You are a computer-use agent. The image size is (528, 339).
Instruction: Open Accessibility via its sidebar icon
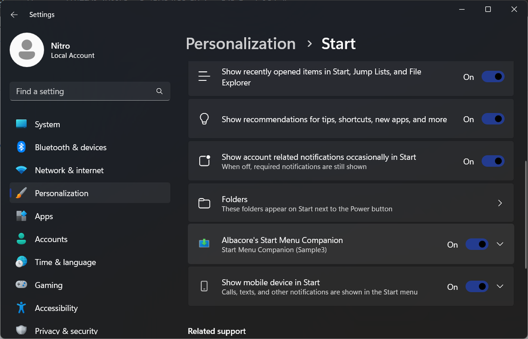click(x=21, y=308)
